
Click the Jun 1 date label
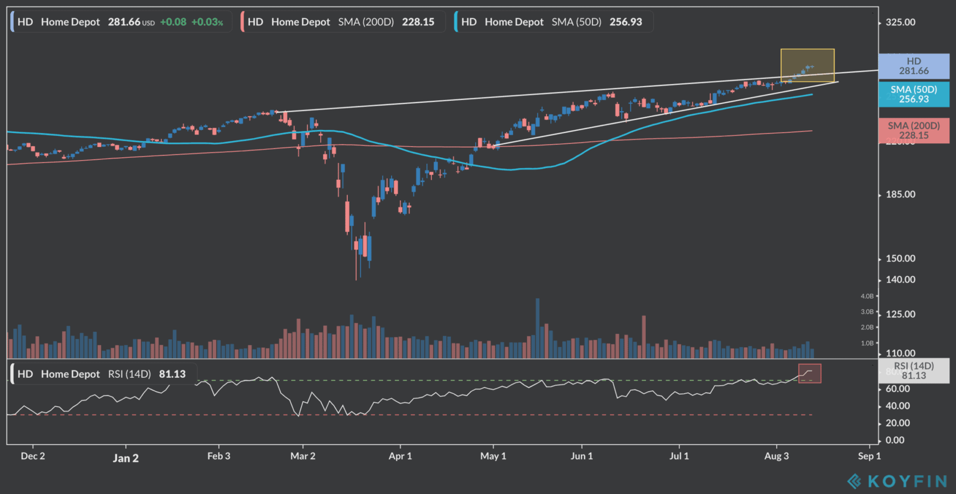(582, 456)
